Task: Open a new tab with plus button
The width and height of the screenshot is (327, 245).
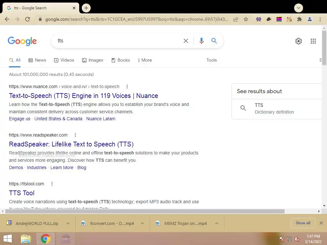Action: click(x=86, y=8)
